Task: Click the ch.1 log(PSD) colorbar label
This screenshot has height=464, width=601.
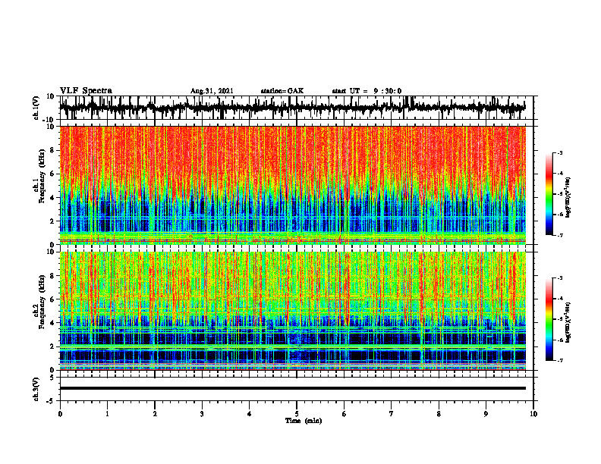Action: (x=568, y=198)
